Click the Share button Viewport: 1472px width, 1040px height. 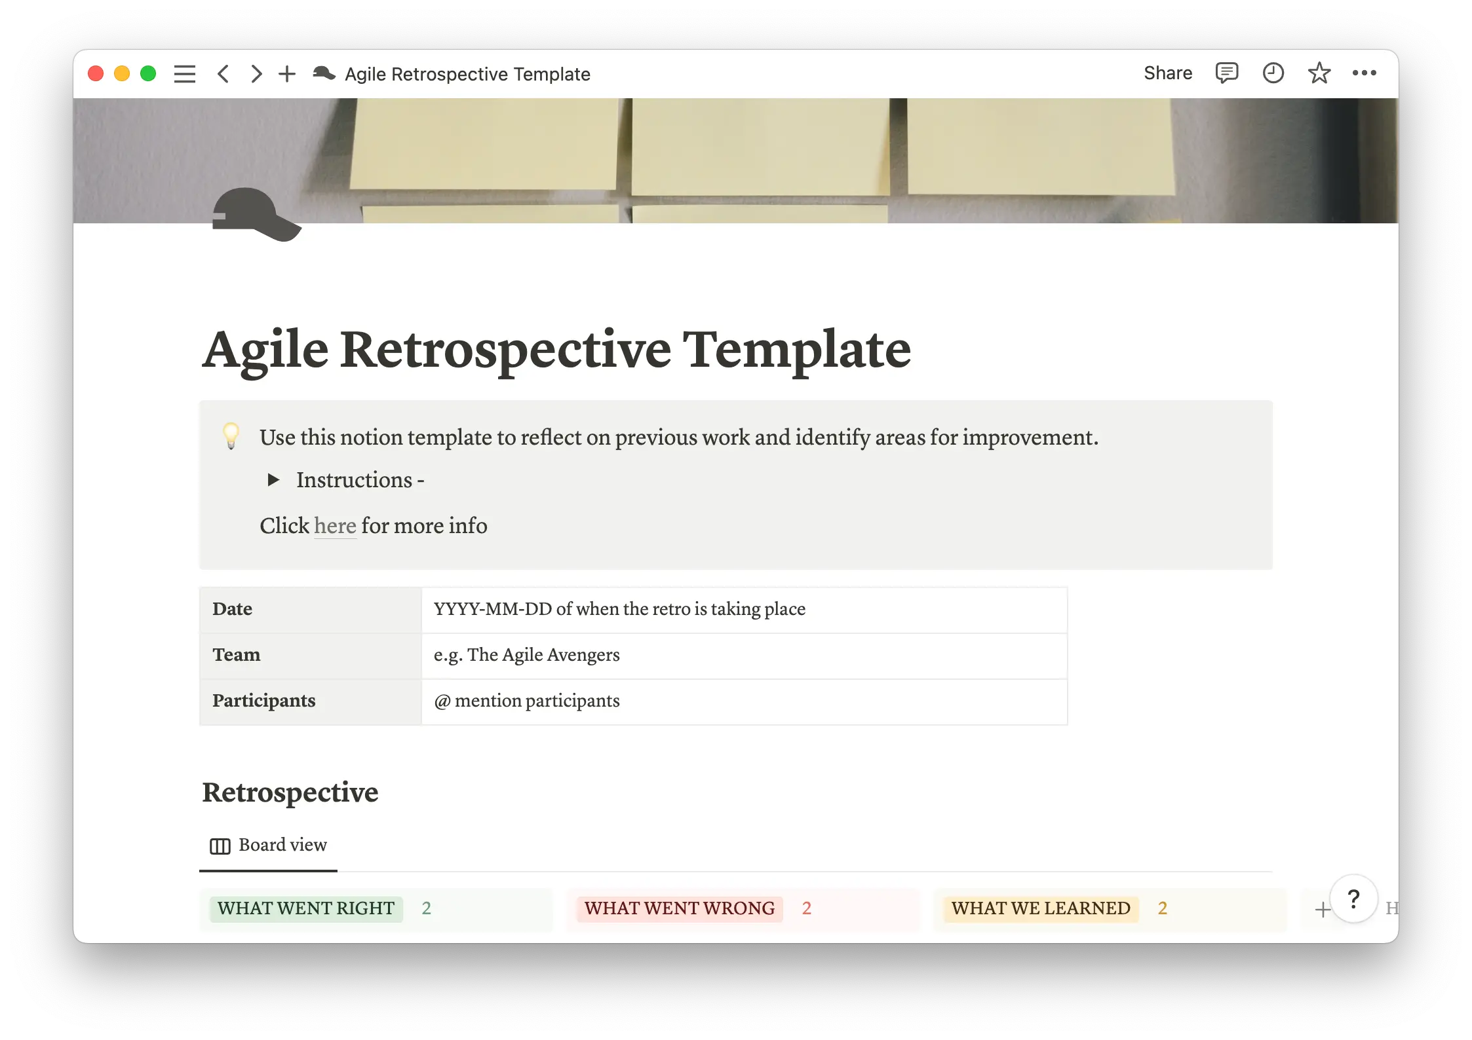point(1167,73)
